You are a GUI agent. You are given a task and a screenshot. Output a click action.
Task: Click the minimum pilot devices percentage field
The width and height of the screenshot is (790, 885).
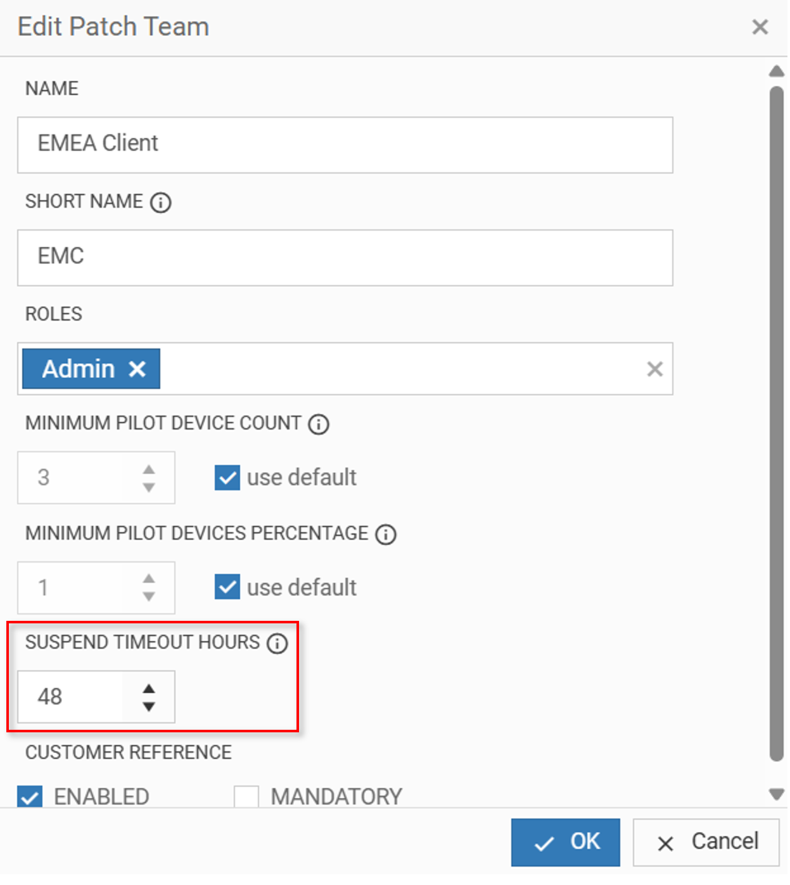(x=96, y=587)
